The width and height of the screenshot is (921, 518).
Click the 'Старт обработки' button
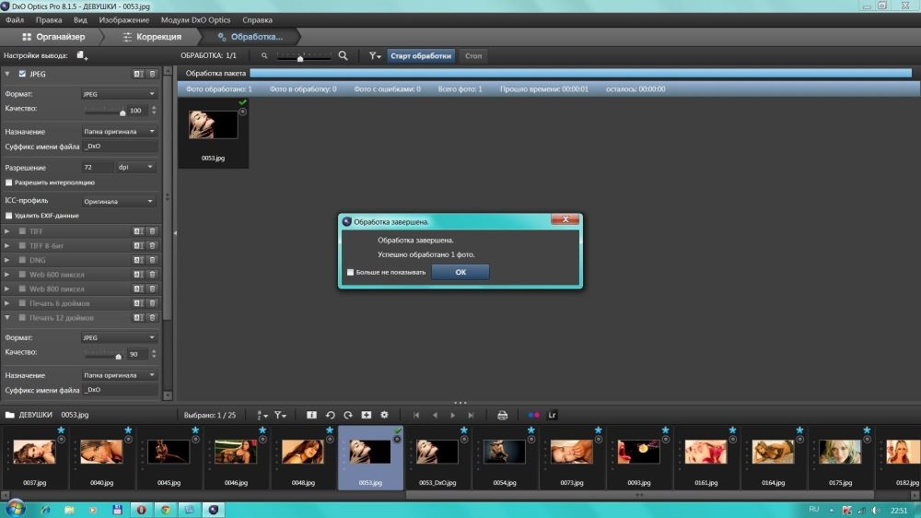421,56
